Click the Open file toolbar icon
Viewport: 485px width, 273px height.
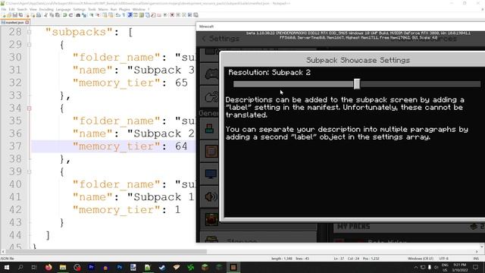click(9, 15)
